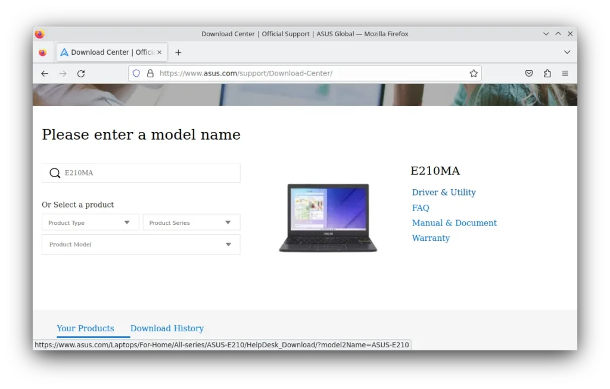The height and width of the screenshot is (389, 610).
Task: Click the shield tracking protection icon
Action: [x=136, y=74]
